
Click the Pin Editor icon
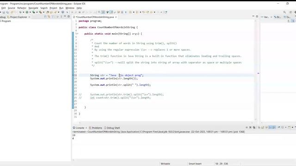pyautogui.click(x=166, y=12)
